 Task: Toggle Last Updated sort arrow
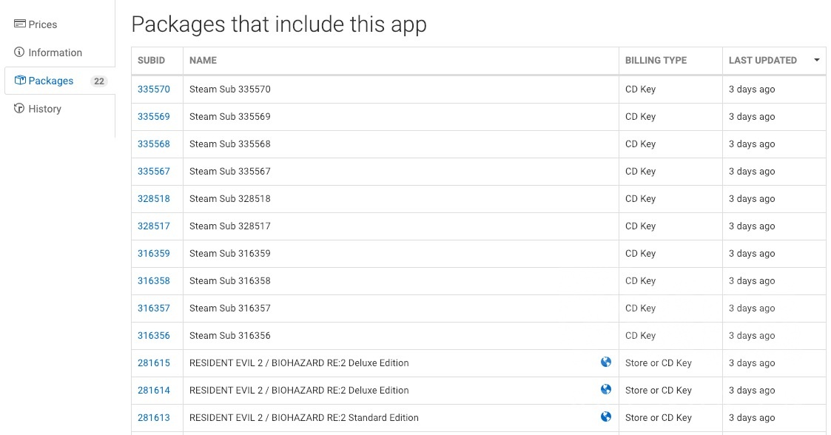[816, 60]
